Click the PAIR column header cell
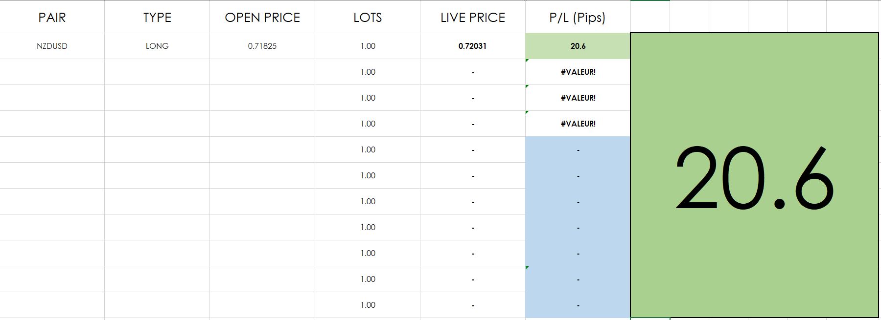The image size is (881, 320). pyautogui.click(x=52, y=18)
